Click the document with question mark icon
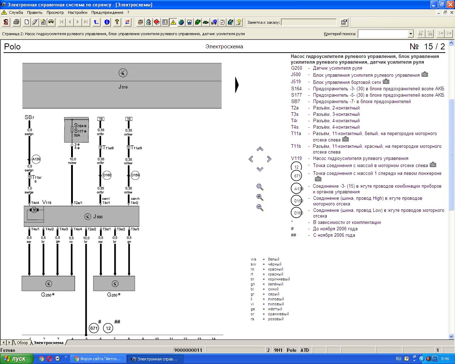Screen dimensions: 455x364 (x=239, y=22)
